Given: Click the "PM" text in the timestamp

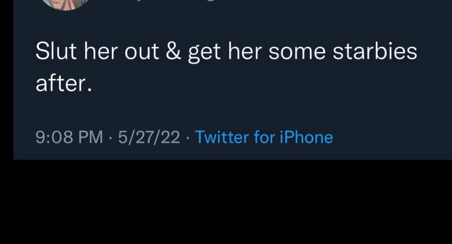Looking at the screenshot, I should (90, 137).
